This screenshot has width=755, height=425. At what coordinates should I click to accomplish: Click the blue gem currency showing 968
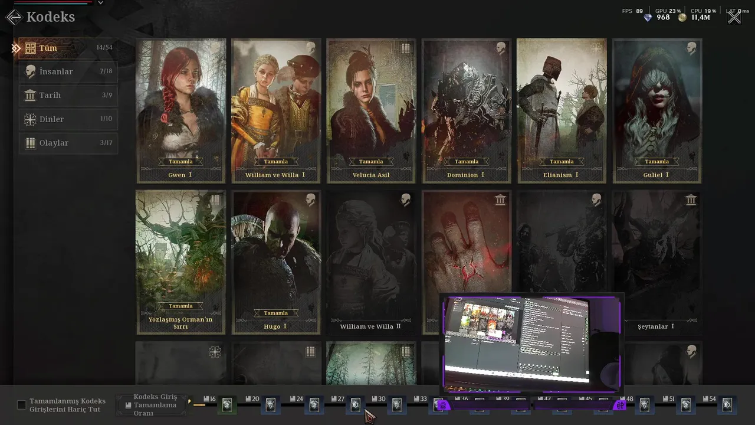[656, 17]
